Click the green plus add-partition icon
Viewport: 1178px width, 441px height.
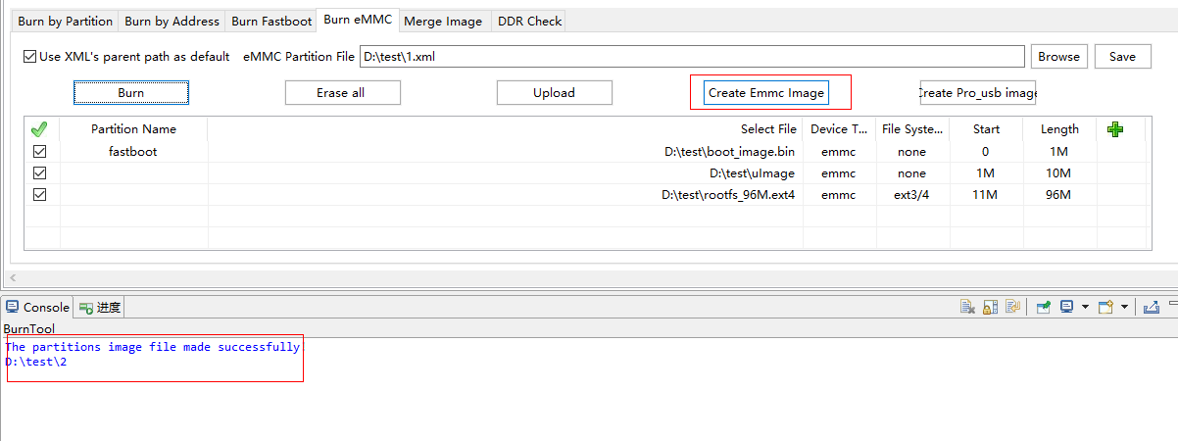pos(1114,129)
